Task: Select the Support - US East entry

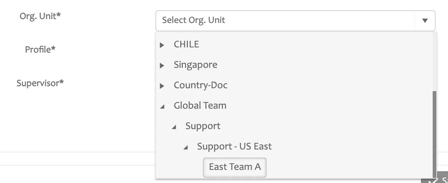Action: (234, 147)
